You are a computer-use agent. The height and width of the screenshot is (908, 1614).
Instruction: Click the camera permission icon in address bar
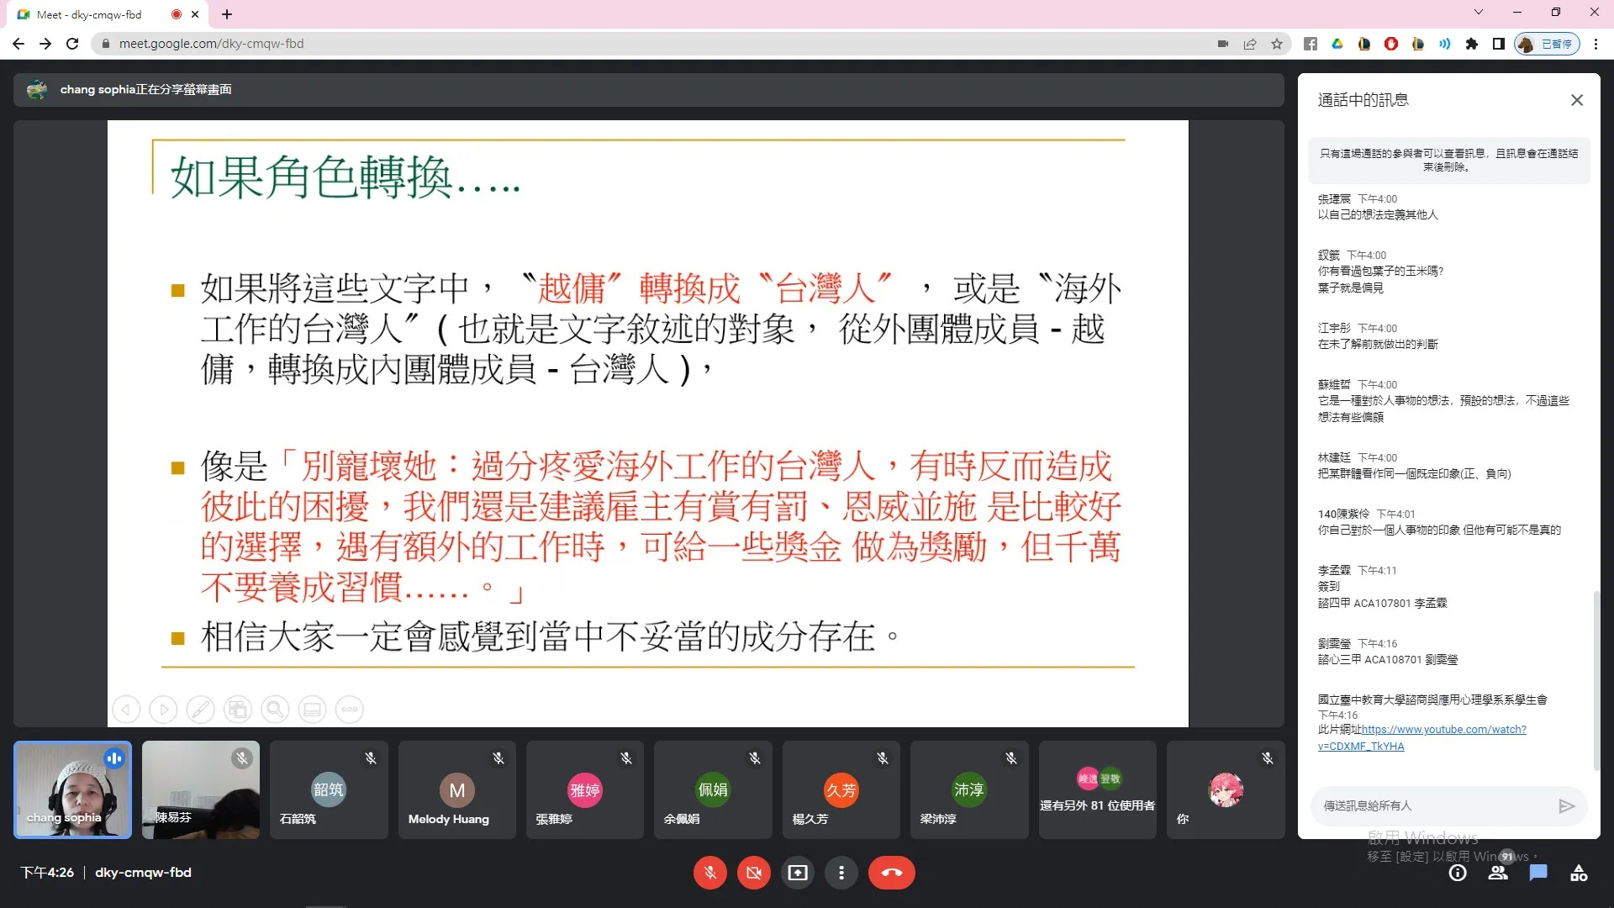click(x=1223, y=44)
